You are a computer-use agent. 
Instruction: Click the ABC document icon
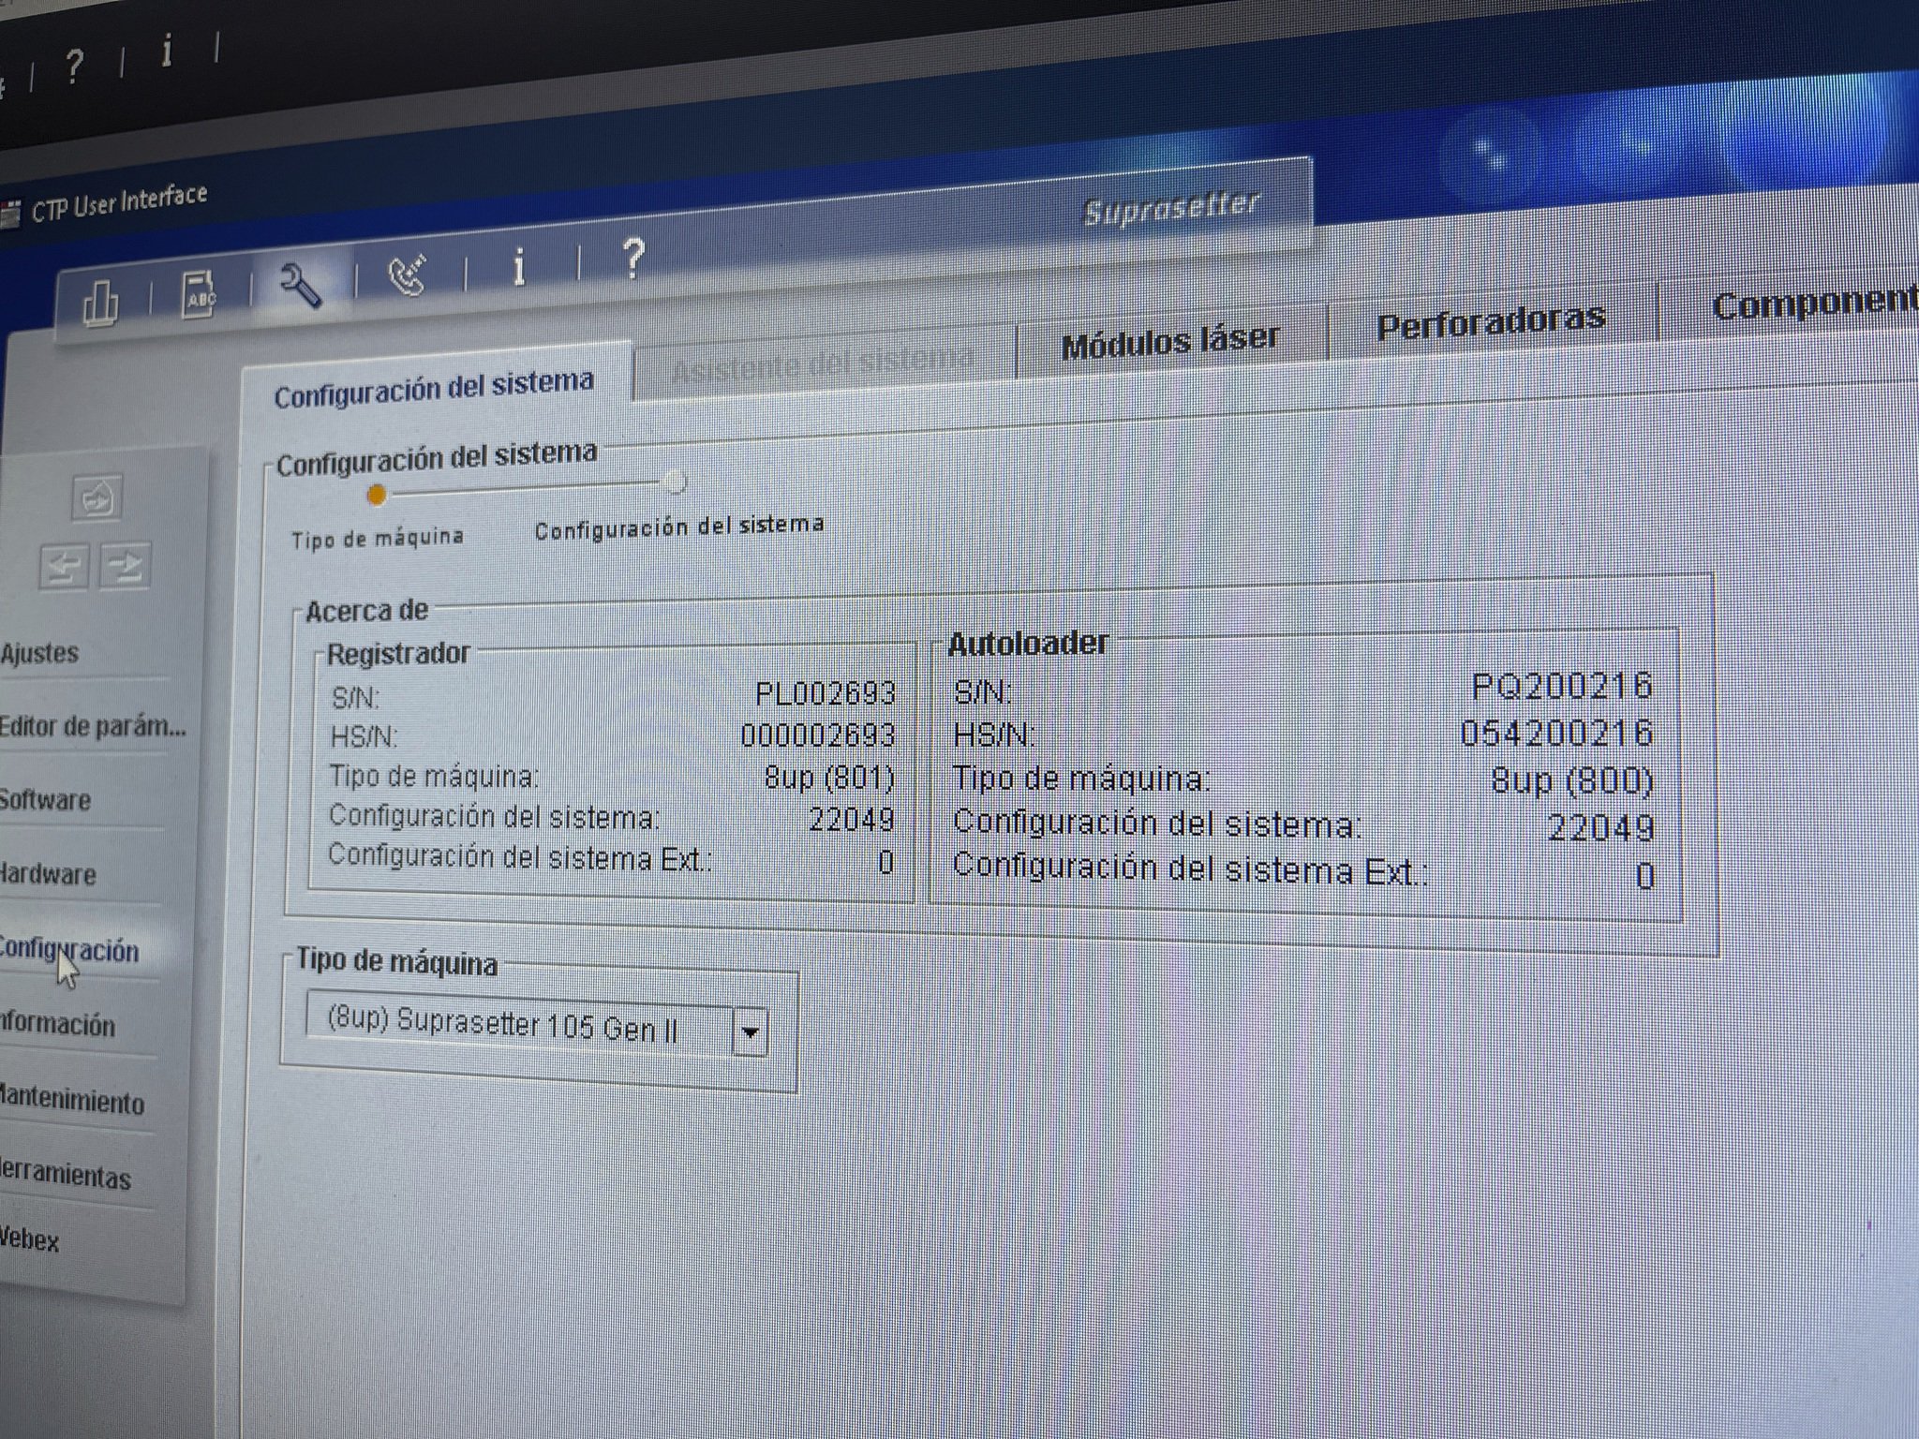click(x=200, y=295)
